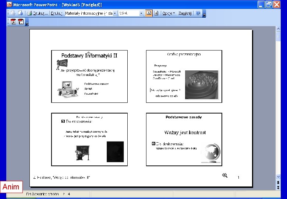Click the scroll up arrow on vertical scrollbar
Viewport: 287px width, 199px height.
tap(278, 29)
